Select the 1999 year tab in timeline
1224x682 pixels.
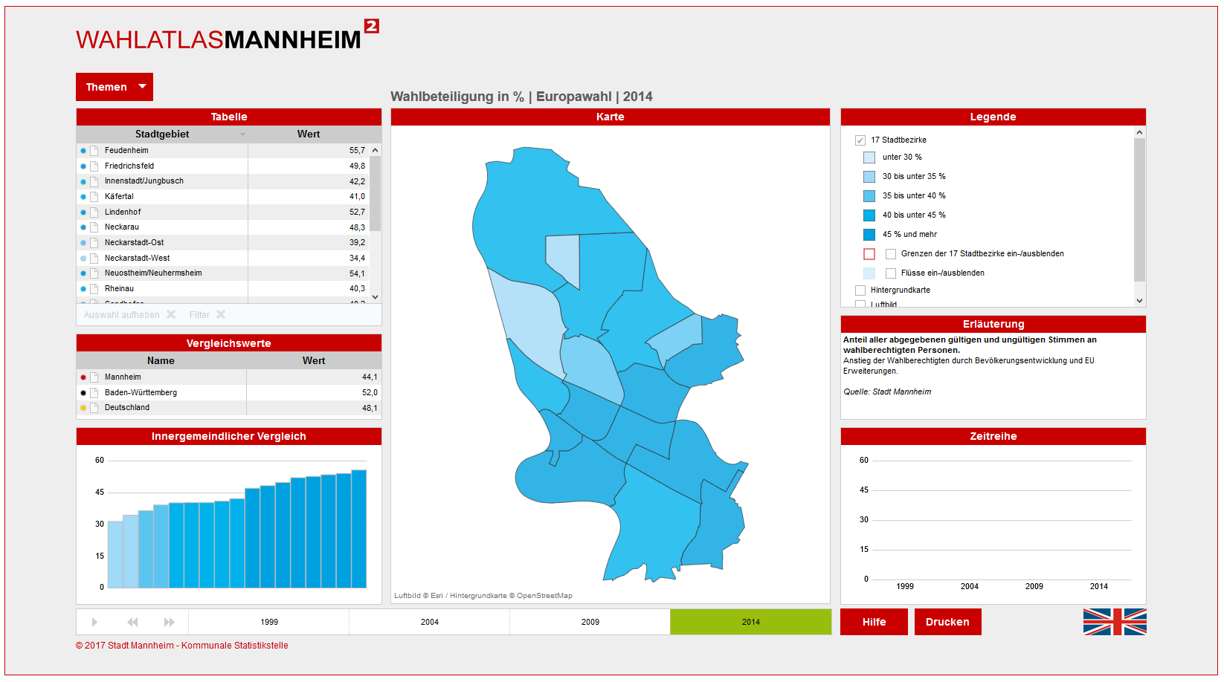tap(269, 622)
